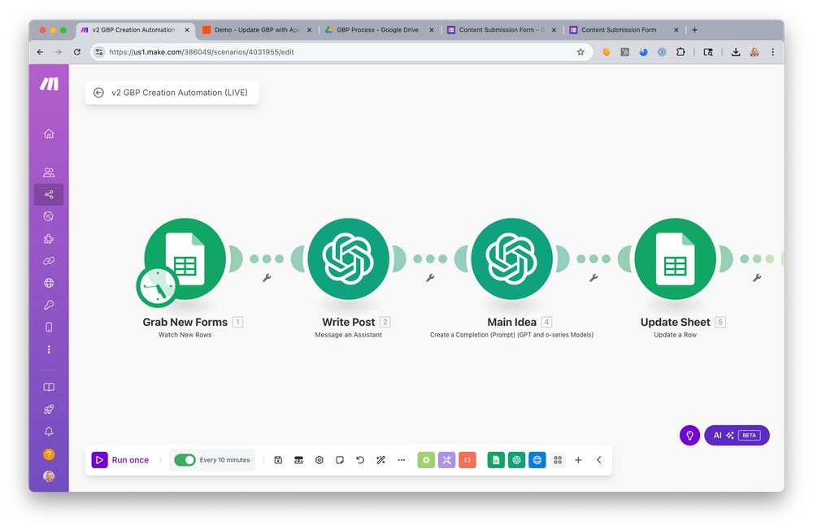Open Connections link icon in sidebar
The width and height of the screenshot is (813, 530).
tap(49, 261)
